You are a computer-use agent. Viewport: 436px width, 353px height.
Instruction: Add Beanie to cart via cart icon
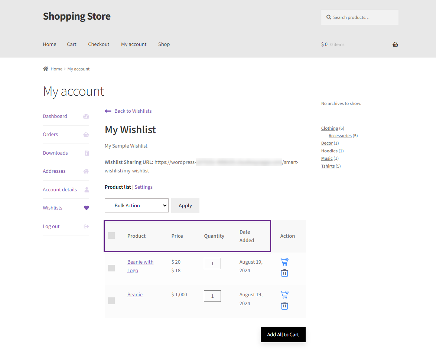pyautogui.click(x=284, y=294)
